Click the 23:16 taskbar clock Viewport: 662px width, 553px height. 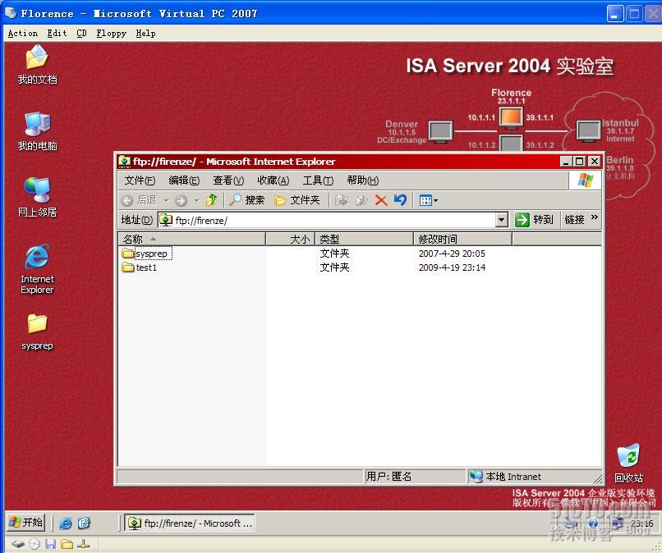[x=641, y=523]
